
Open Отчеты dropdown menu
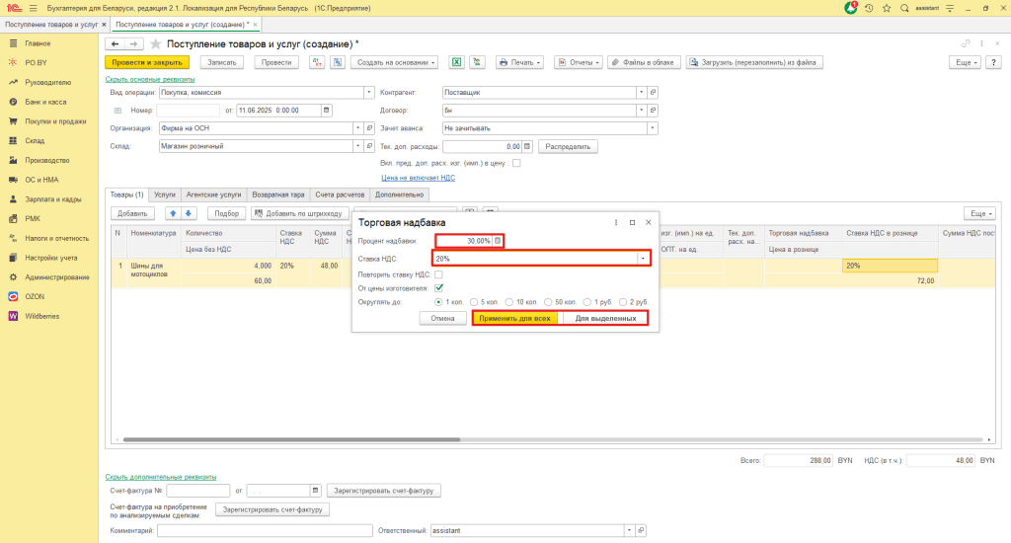tap(579, 62)
